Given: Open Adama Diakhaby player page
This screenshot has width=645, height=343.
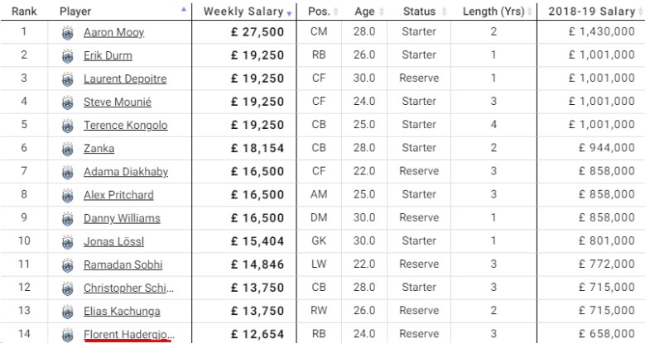Looking at the screenshot, I should point(126,172).
